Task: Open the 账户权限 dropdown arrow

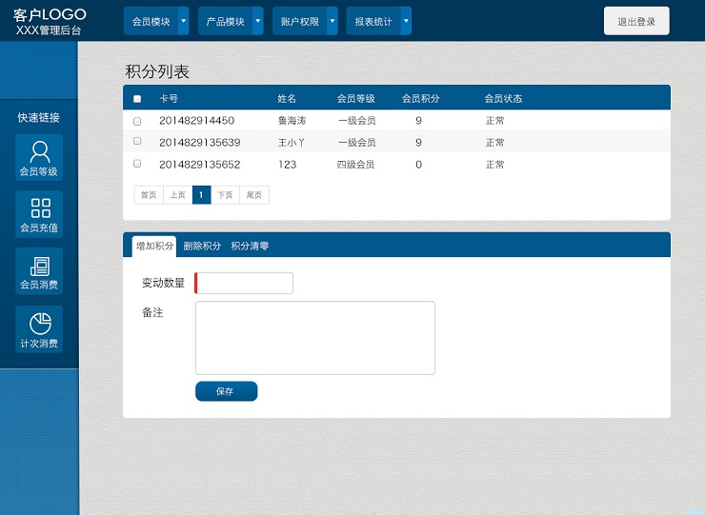Action: 332,21
